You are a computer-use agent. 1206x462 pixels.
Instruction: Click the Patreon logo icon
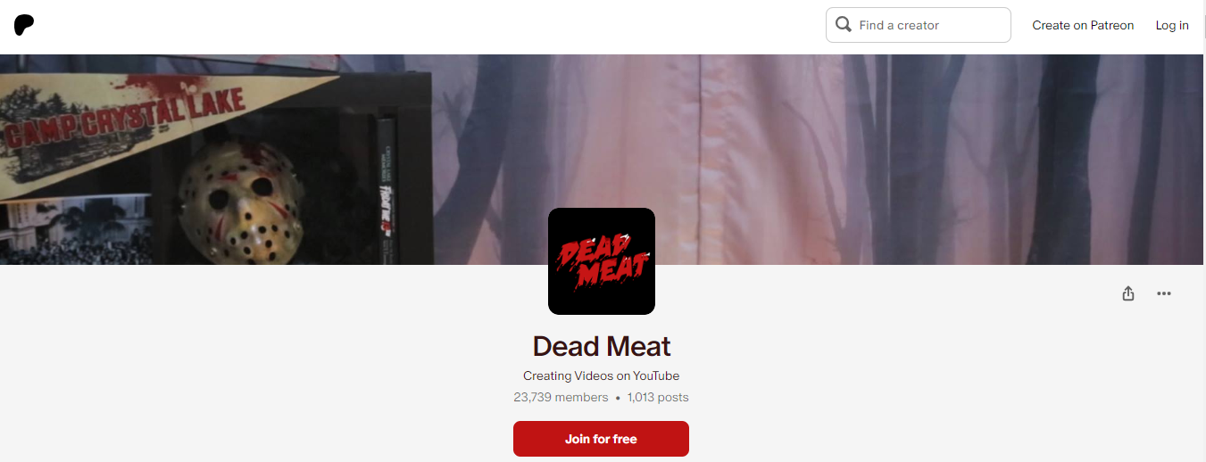[24, 25]
